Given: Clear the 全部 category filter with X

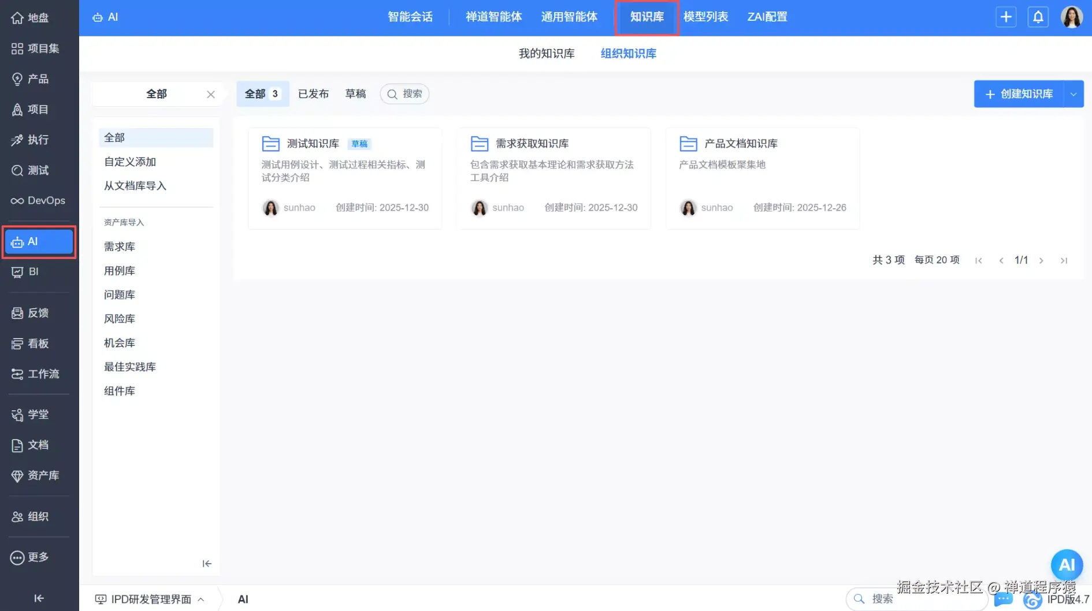Looking at the screenshot, I should click(x=211, y=95).
